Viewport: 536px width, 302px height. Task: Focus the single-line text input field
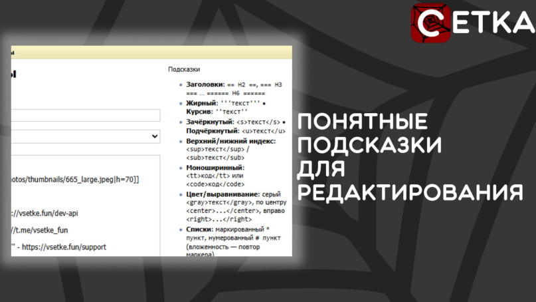point(86,116)
